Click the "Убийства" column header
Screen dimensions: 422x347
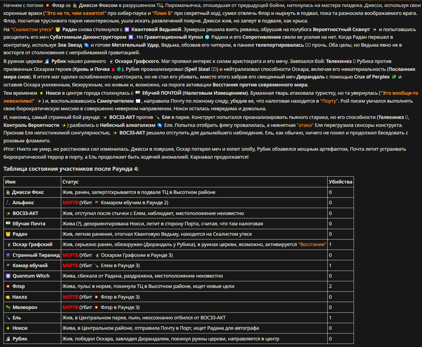click(341, 182)
